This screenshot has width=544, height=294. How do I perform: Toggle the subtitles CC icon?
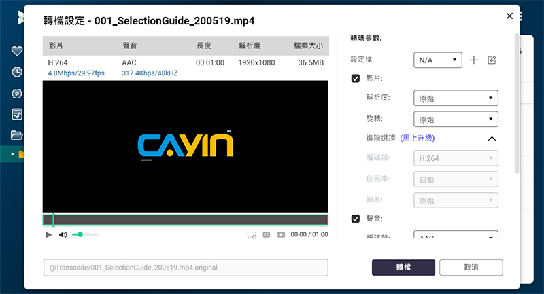[267, 235]
